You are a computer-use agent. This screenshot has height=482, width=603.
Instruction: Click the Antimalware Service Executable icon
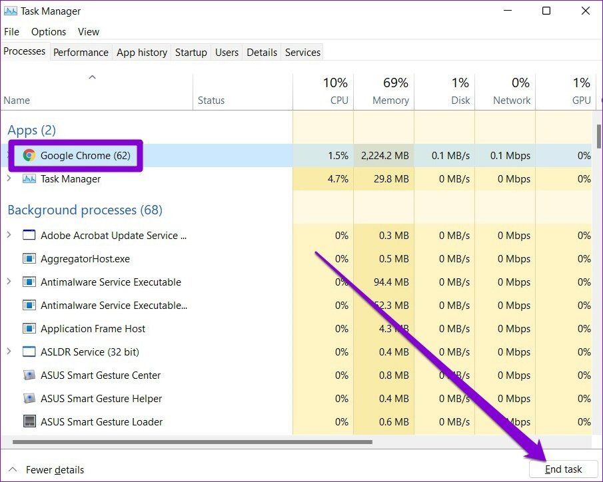click(29, 282)
